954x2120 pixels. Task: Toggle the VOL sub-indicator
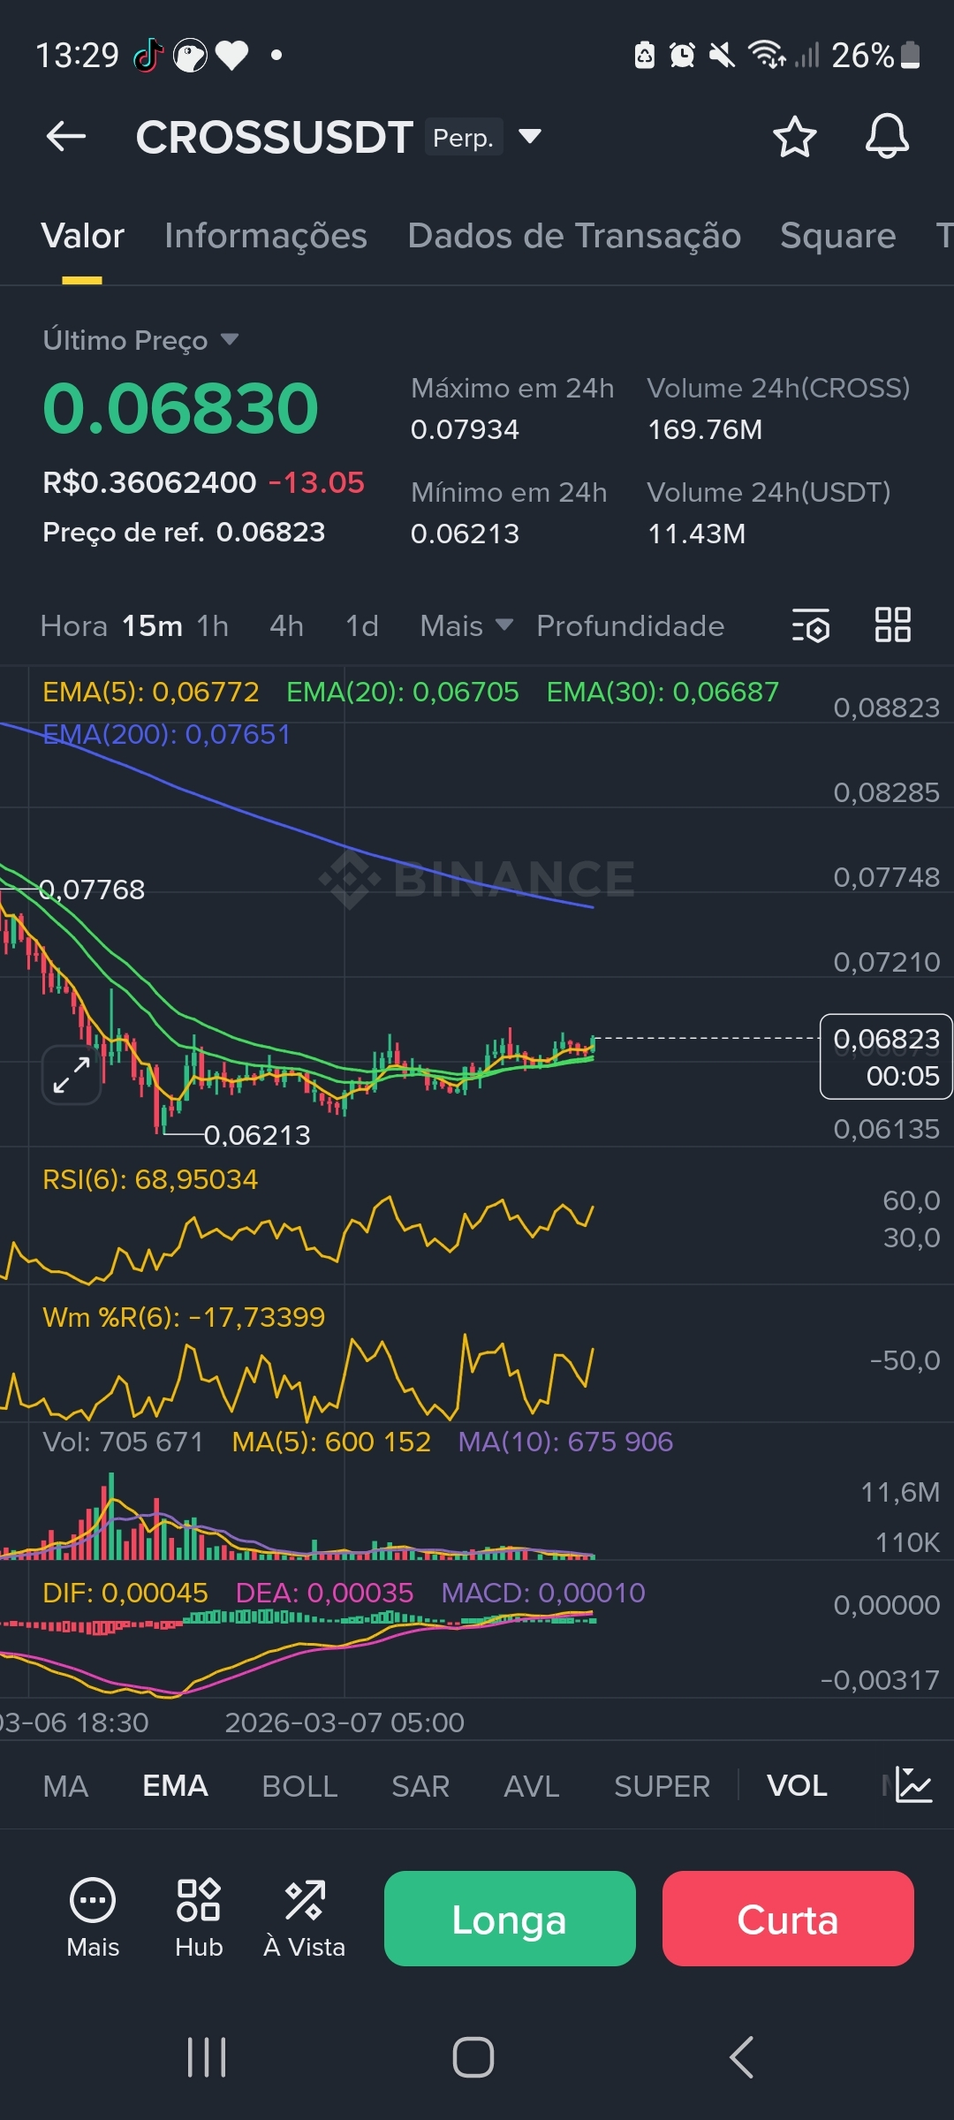[797, 1786]
